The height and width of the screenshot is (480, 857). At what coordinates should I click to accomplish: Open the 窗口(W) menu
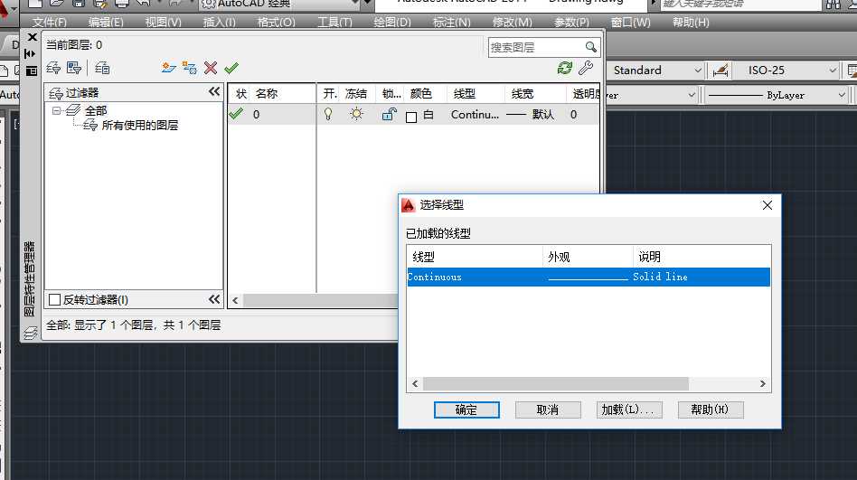tap(630, 23)
